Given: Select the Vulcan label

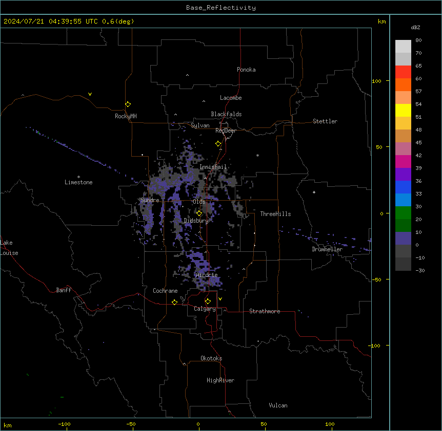Looking at the screenshot, I should click(x=278, y=405).
